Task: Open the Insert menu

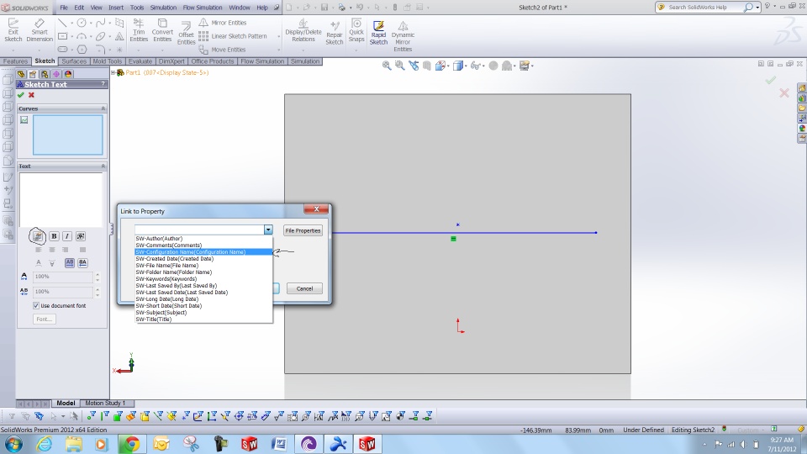Action: click(x=116, y=8)
